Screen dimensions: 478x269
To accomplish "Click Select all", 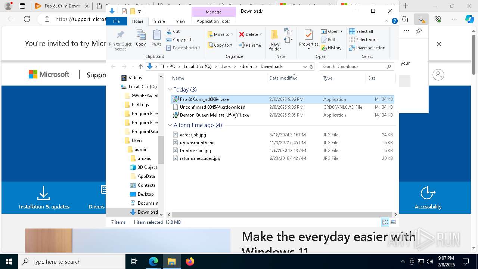I will [x=361, y=31].
